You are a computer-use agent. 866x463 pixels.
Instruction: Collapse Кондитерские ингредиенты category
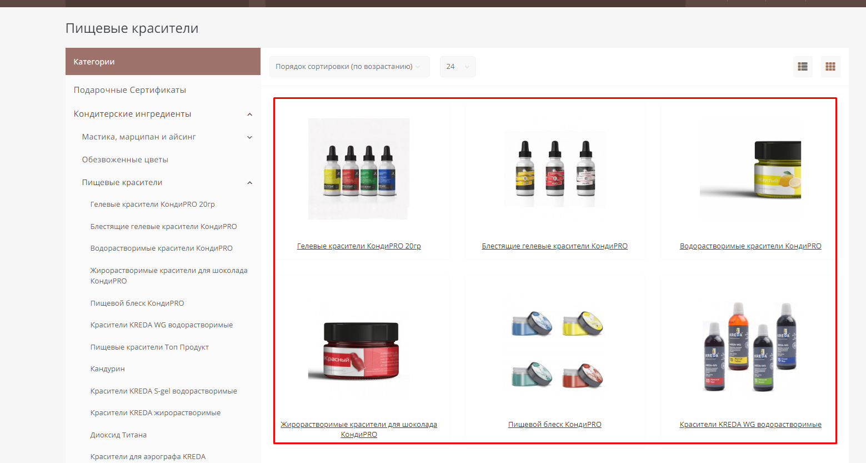click(x=249, y=114)
